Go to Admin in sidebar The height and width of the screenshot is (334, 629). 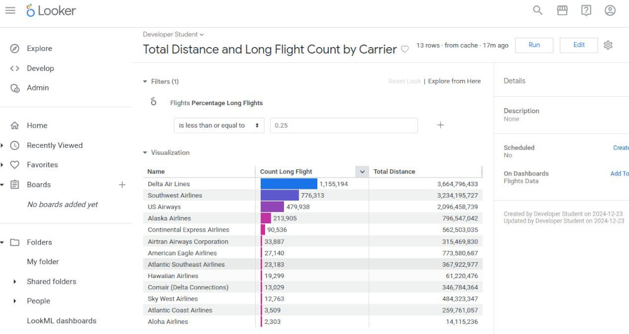38,88
